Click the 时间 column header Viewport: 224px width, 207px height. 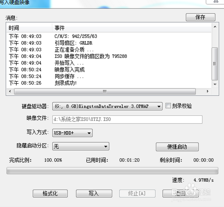click(29, 28)
